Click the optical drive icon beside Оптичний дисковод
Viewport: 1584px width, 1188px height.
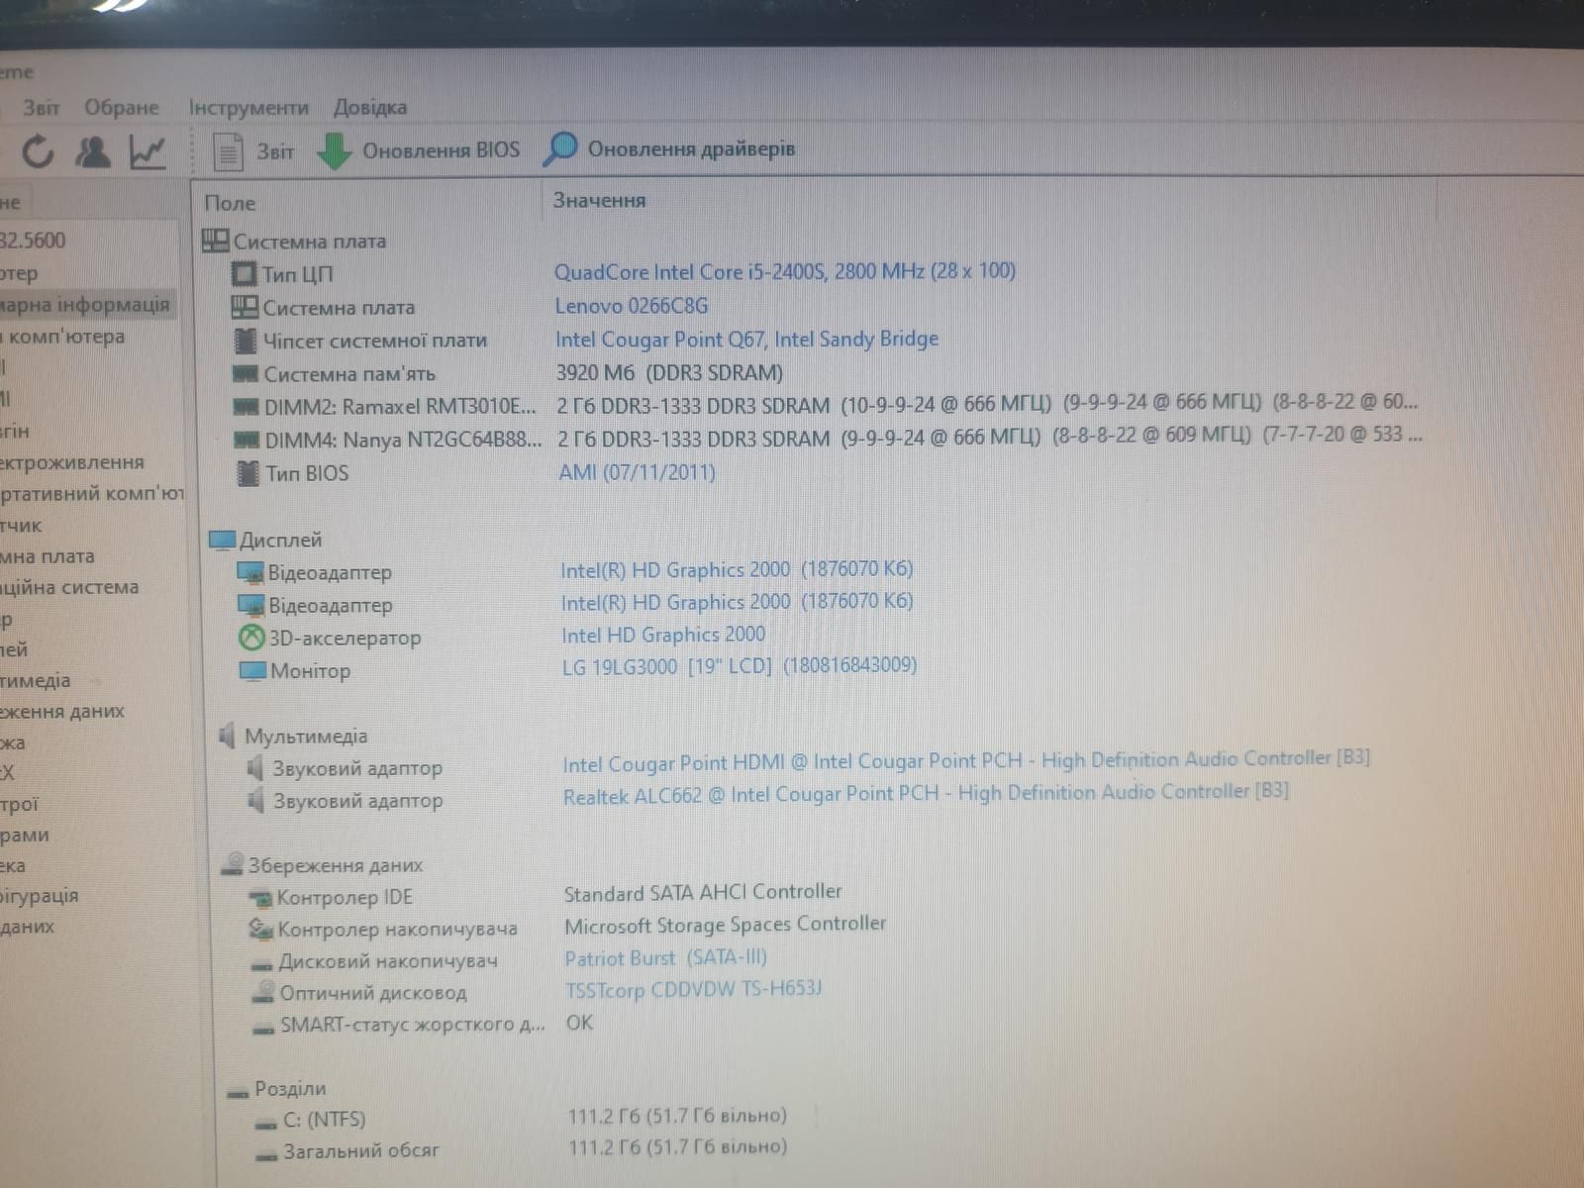coord(262,992)
